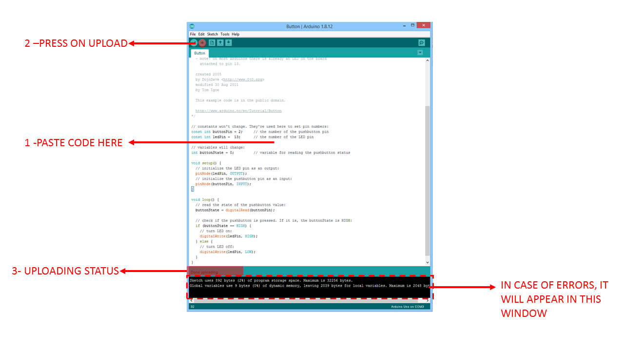Click the 'void loop() {' line
This screenshot has height=351, width=624.
[x=205, y=199]
